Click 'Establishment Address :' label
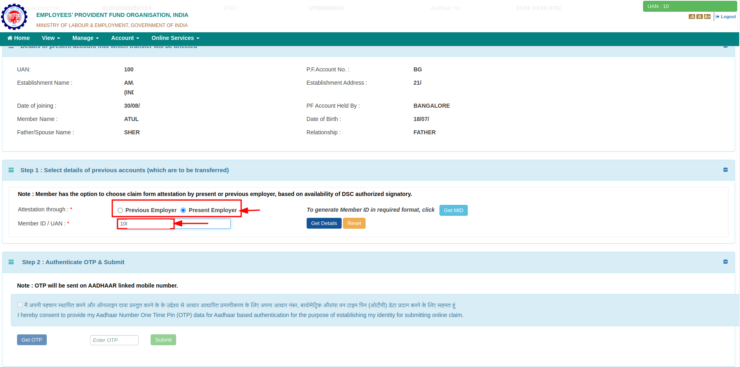Image resolution: width=740 pixels, height=367 pixels. [x=337, y=83]
